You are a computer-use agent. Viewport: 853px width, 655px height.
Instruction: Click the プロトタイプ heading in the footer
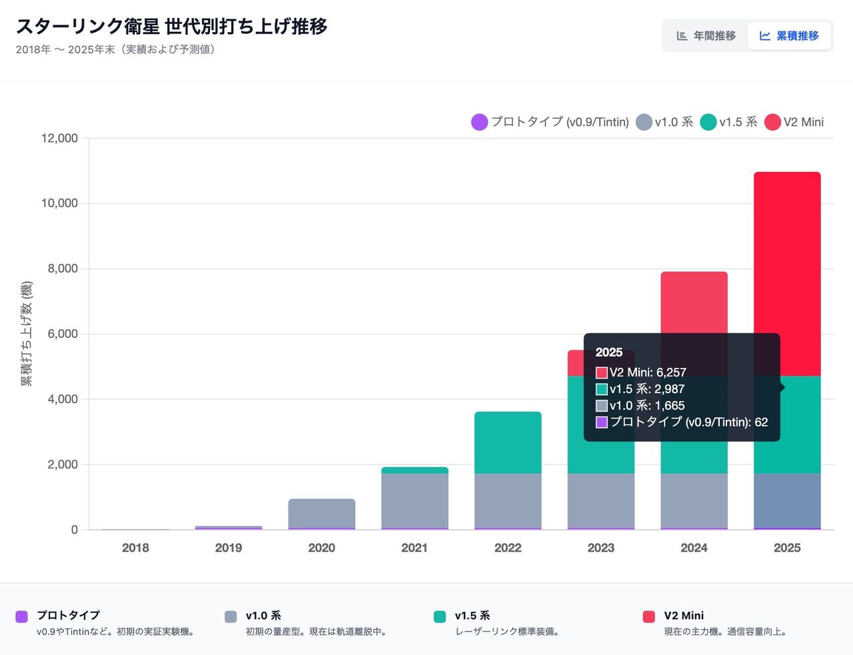pyautogui.click(x=68, y=615)
